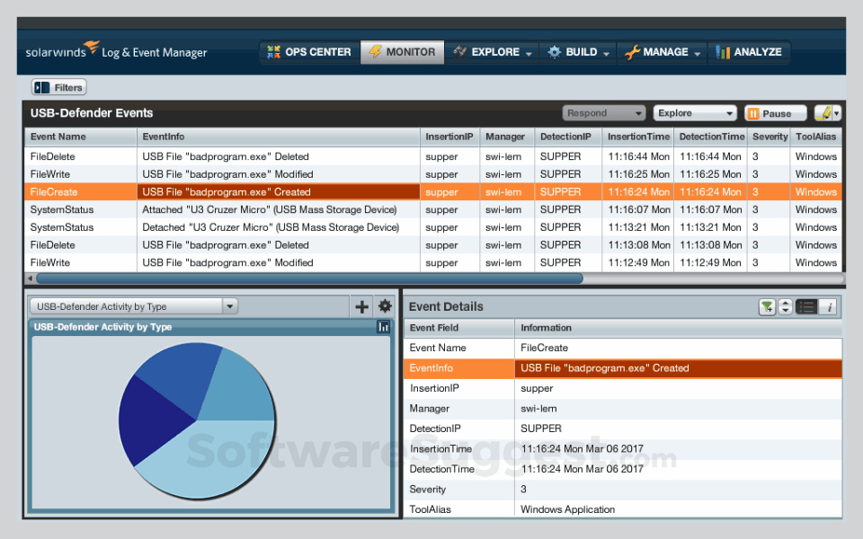This screenshot has height=539, width=863.
Task: Switch to the OPS CENTER tab
Action: tap(308, 52)
